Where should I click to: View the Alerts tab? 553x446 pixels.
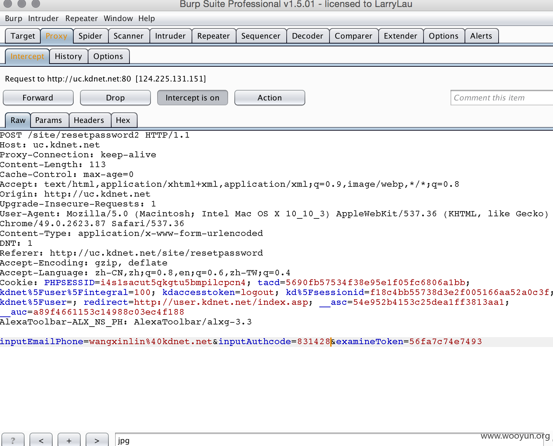click(481, 36)
